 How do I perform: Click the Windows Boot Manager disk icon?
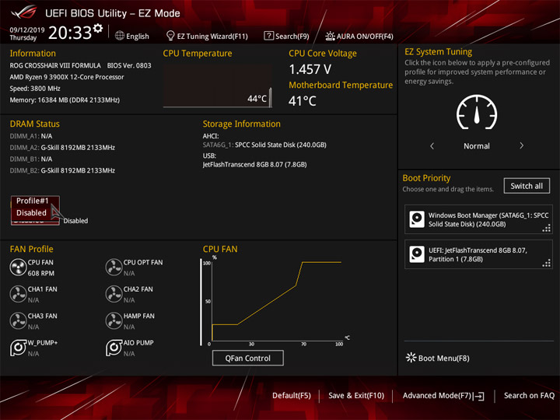point(417,219)
